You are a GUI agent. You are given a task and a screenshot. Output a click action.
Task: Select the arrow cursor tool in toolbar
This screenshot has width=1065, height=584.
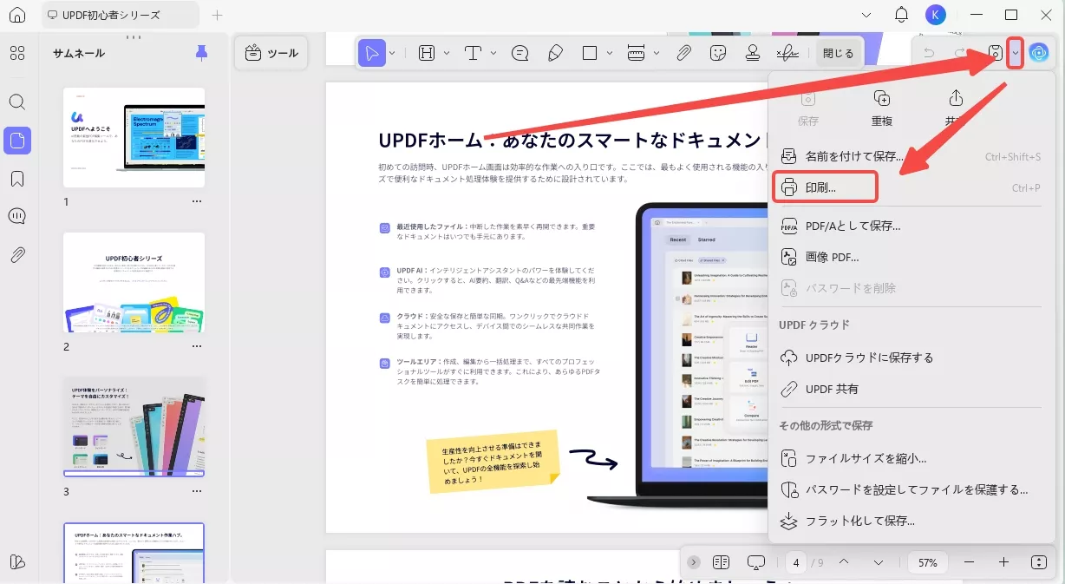372,53
